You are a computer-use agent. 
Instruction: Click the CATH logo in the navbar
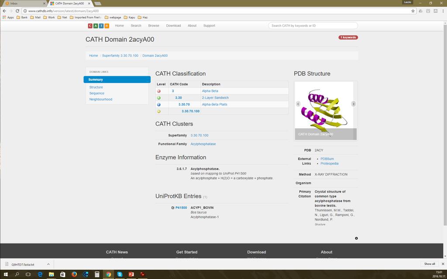tap(98, 26)
